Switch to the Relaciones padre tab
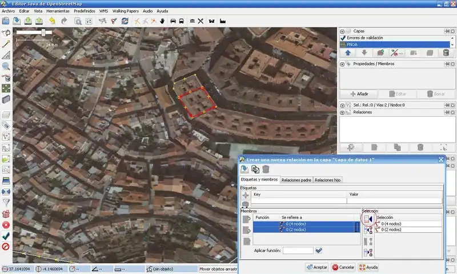Viewport: 457px width, 274px height. click(x=296, y=180)
